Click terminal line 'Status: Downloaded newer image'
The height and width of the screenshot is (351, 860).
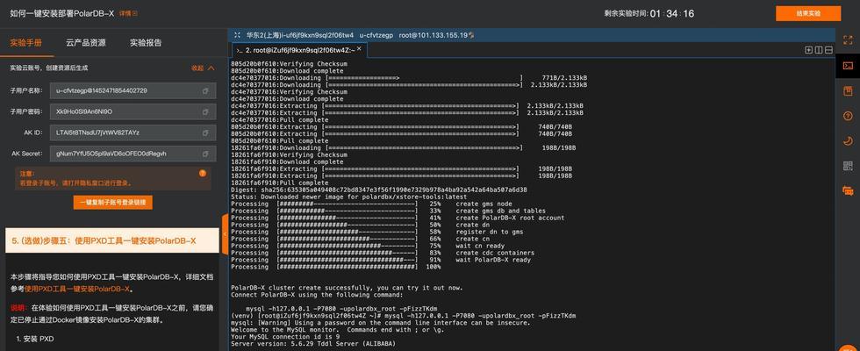(349, 197)
